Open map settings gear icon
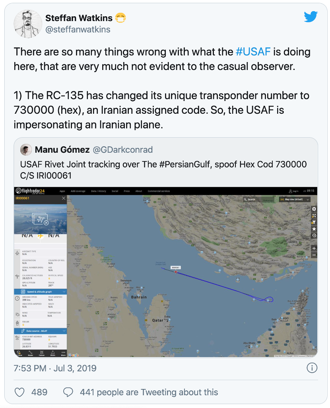The height and width of the screenshot is (408, 330). click(x=314, y=209)
